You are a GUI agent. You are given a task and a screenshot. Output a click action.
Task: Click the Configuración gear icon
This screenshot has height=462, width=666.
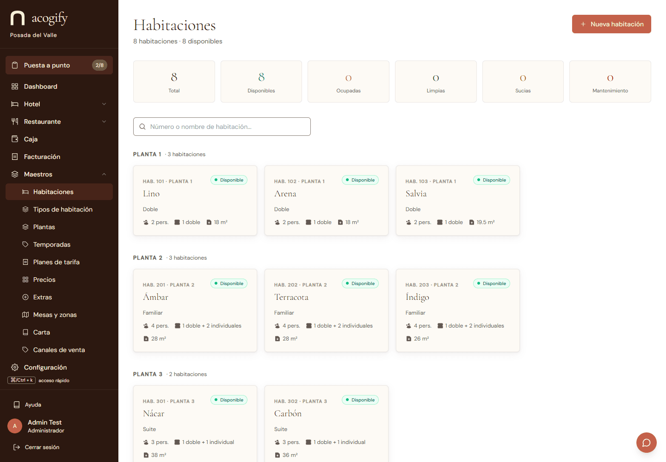point(15,367)
